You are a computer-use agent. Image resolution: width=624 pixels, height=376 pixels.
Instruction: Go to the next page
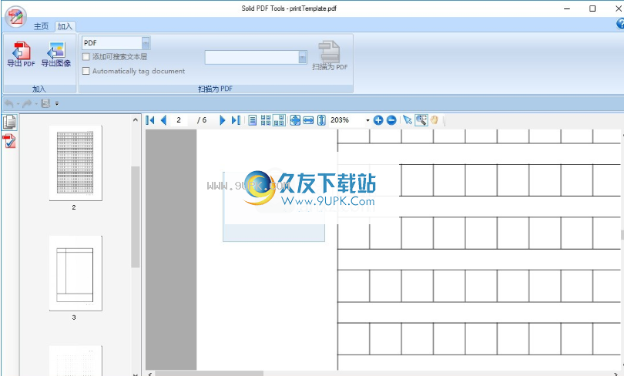click(223, 120)
